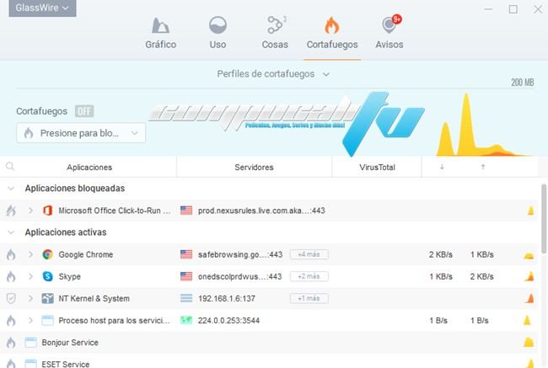Click Skype 2 KB/s upload value
The image size is (548, 368).
(481, 276)
